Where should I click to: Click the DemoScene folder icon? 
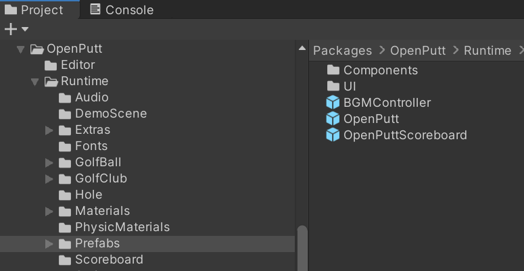[x=65, y=114]
